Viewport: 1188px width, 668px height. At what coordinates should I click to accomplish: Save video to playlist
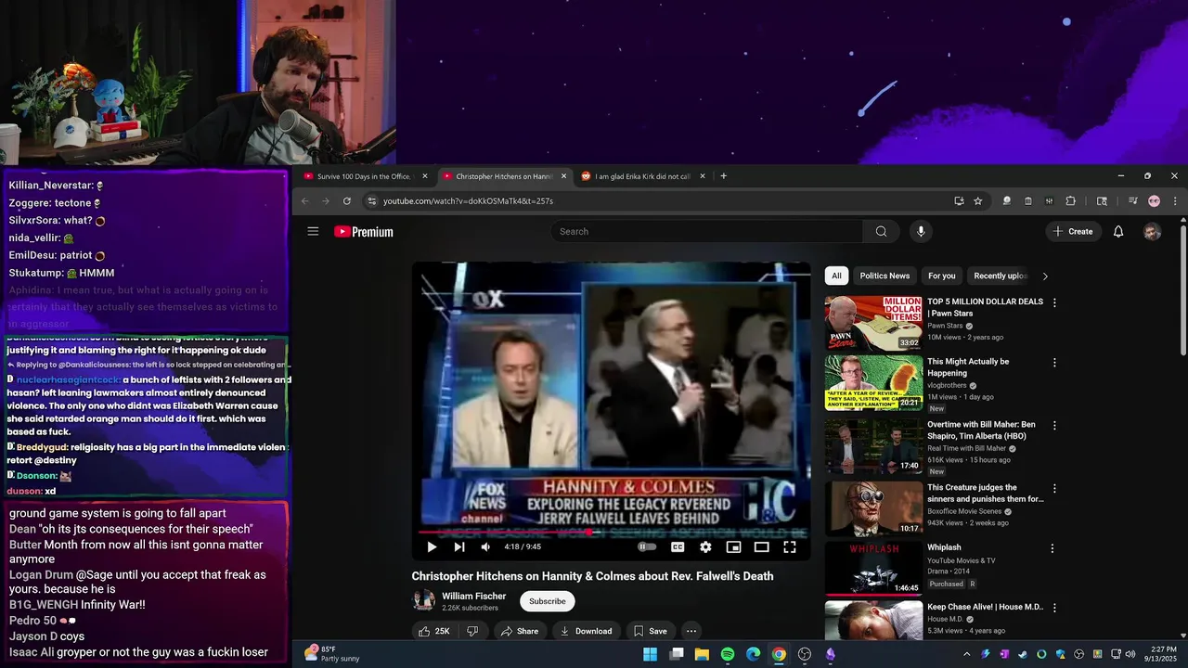(650, 631)
